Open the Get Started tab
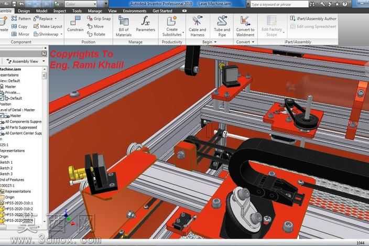Screen dimensions: 369x246 [x=162, y=11]
